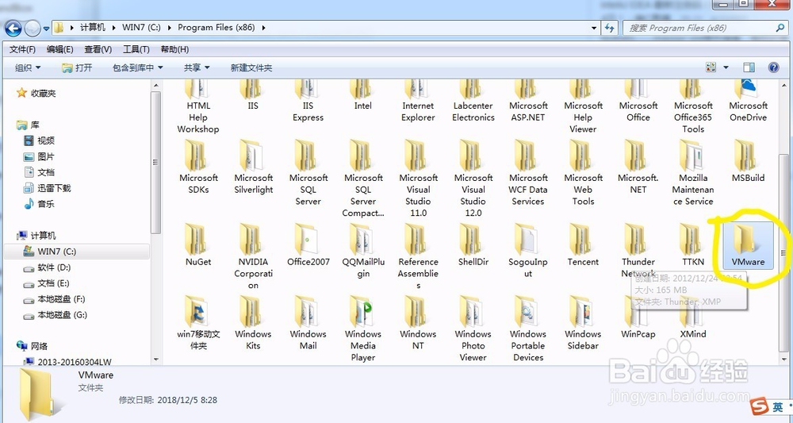Open the Reference Assemblies folder
The height and width of the screenshot is (423, 793).
(418, 257)
